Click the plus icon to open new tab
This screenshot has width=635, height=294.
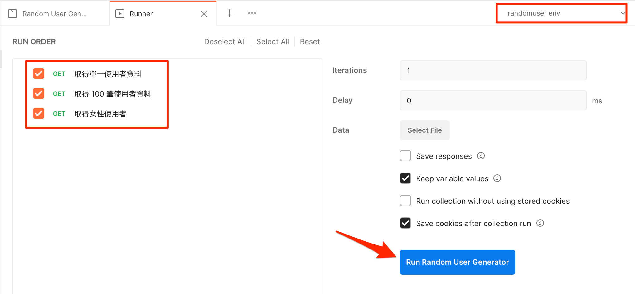[x=229, y=13]
